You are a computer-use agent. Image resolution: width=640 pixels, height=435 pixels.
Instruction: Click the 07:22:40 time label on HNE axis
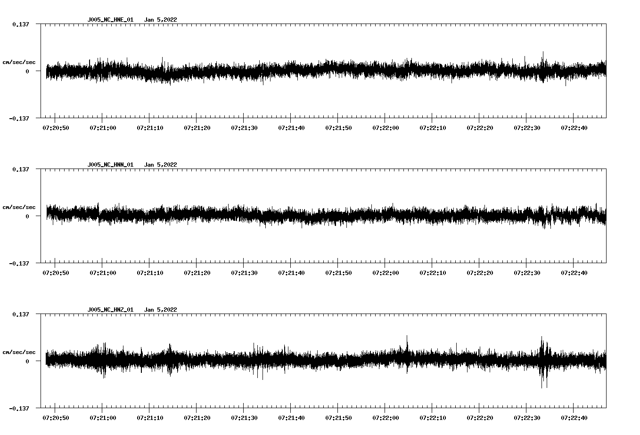pos(574,128)
